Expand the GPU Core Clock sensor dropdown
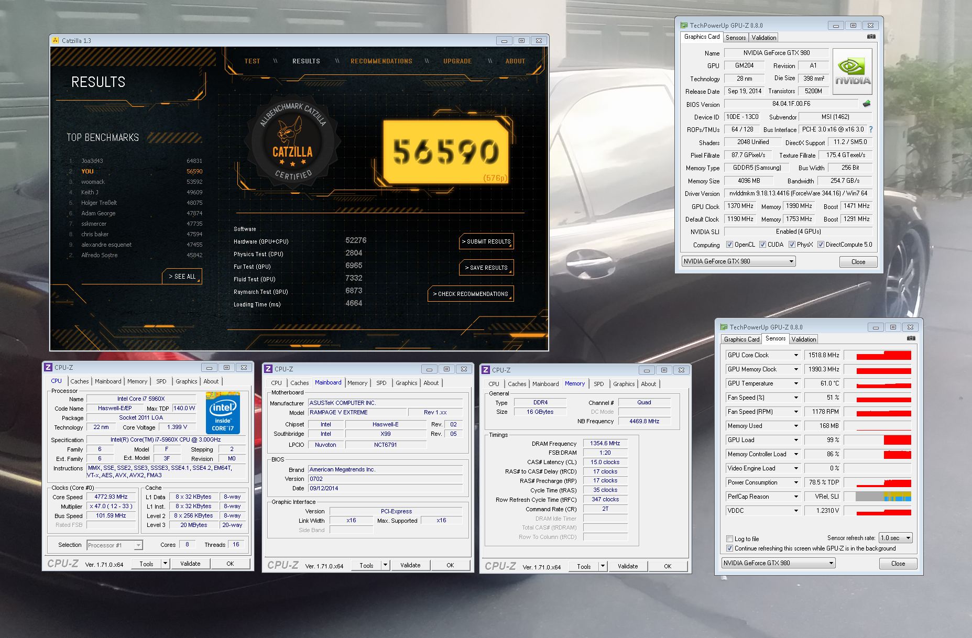The width and height of the screenshot is (972, 638). tap(796, 355)
